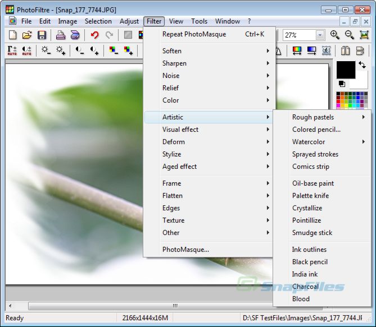Click the flip horizontal pages icon
Screen dimensions: 376x327
point(345,50)
